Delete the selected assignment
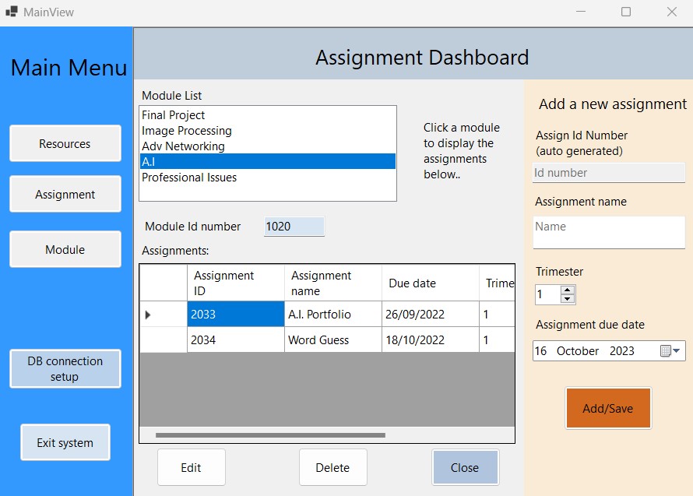The image size is (693, 496). [332, 468]
